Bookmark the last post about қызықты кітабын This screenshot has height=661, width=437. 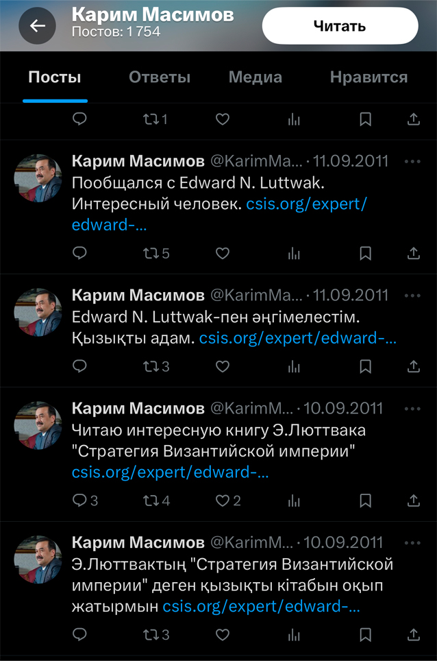point(366,634)
